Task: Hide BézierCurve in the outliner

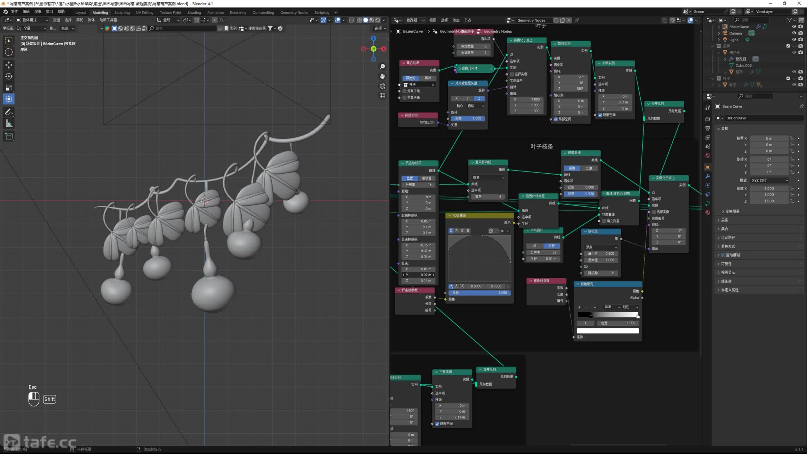Action: pos(794,26)
